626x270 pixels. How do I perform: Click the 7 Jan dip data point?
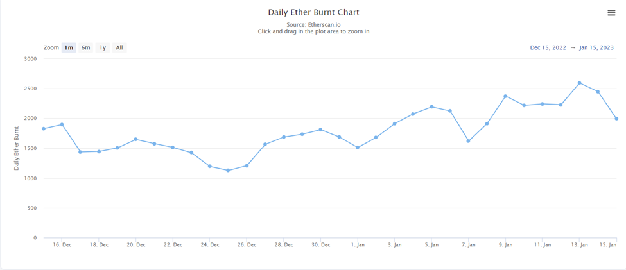click(469, 141)
